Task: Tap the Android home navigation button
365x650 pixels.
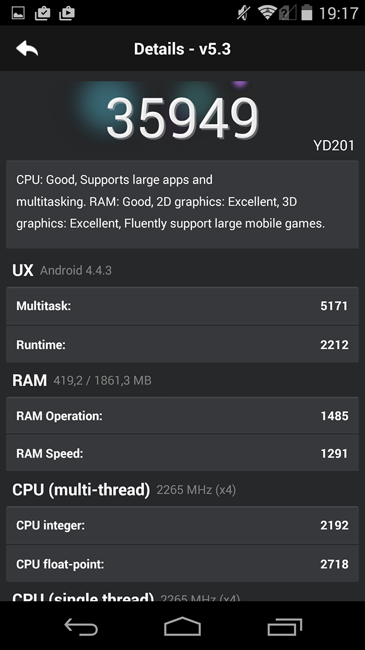Action: (182, 626)
